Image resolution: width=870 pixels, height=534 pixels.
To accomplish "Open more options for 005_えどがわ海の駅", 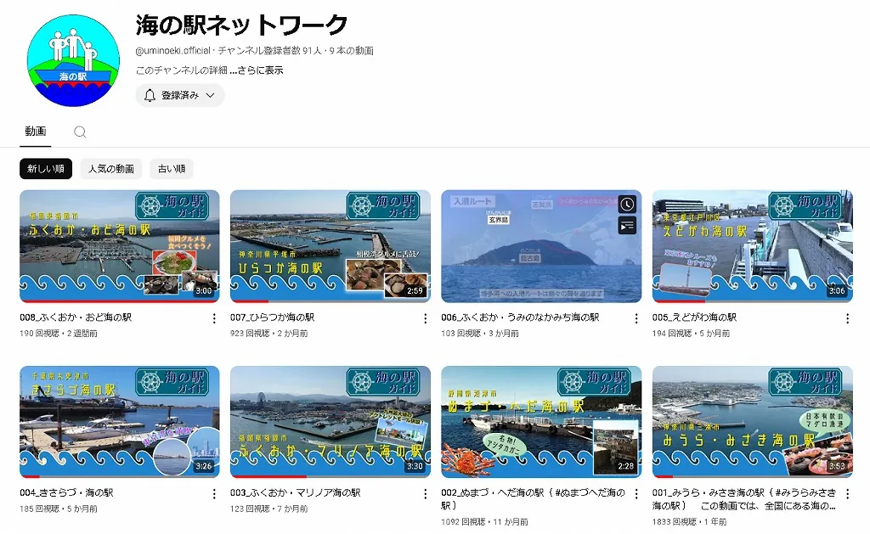I will tap(847, 318).
